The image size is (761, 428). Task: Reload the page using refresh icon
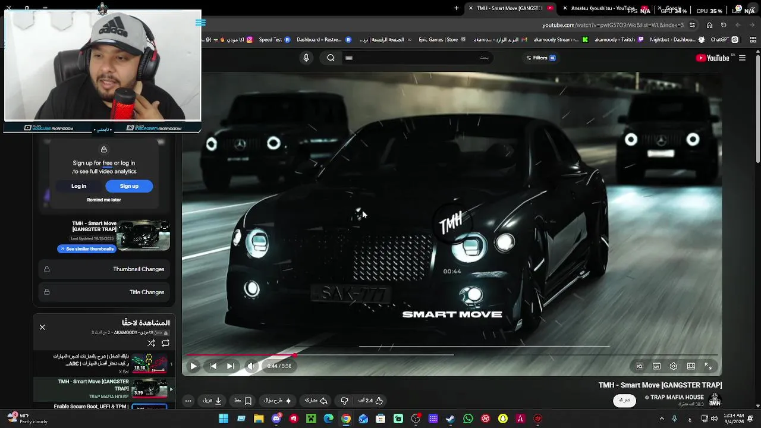pos(724,25)
